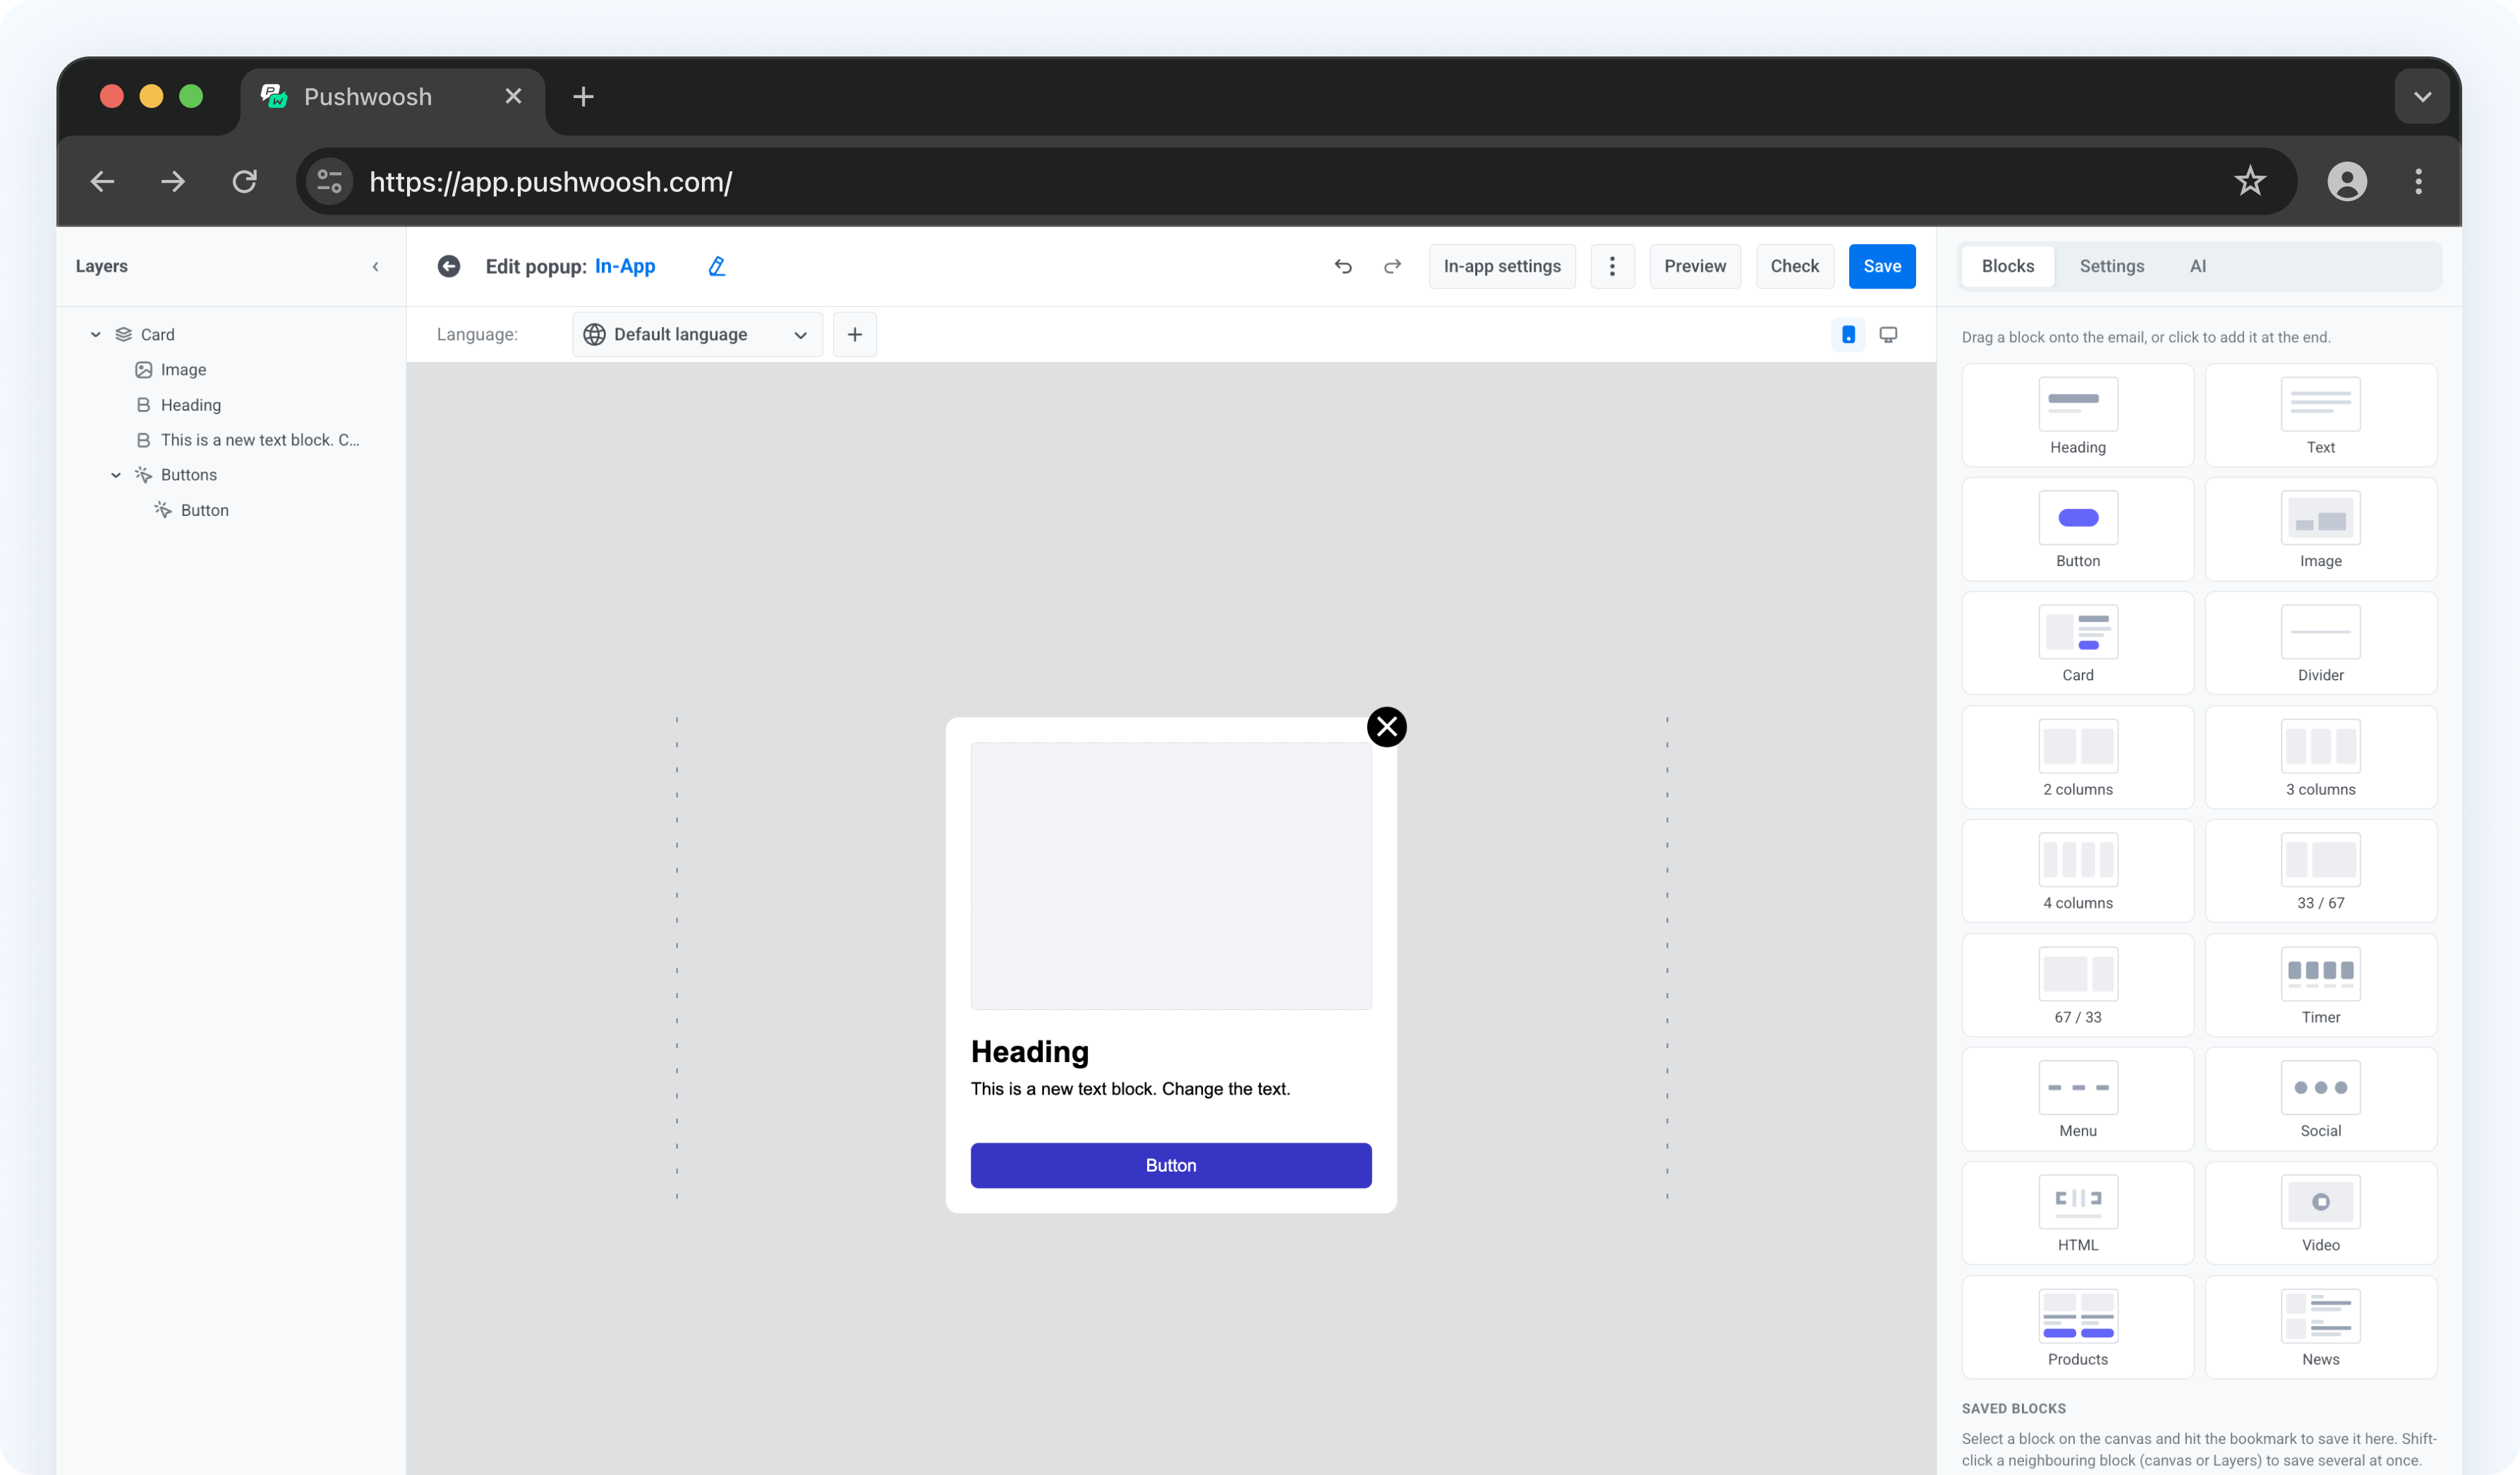The image size is (2520, 1475).
Task: Rename popup with the pencil icon
Action: coord(716,266)
